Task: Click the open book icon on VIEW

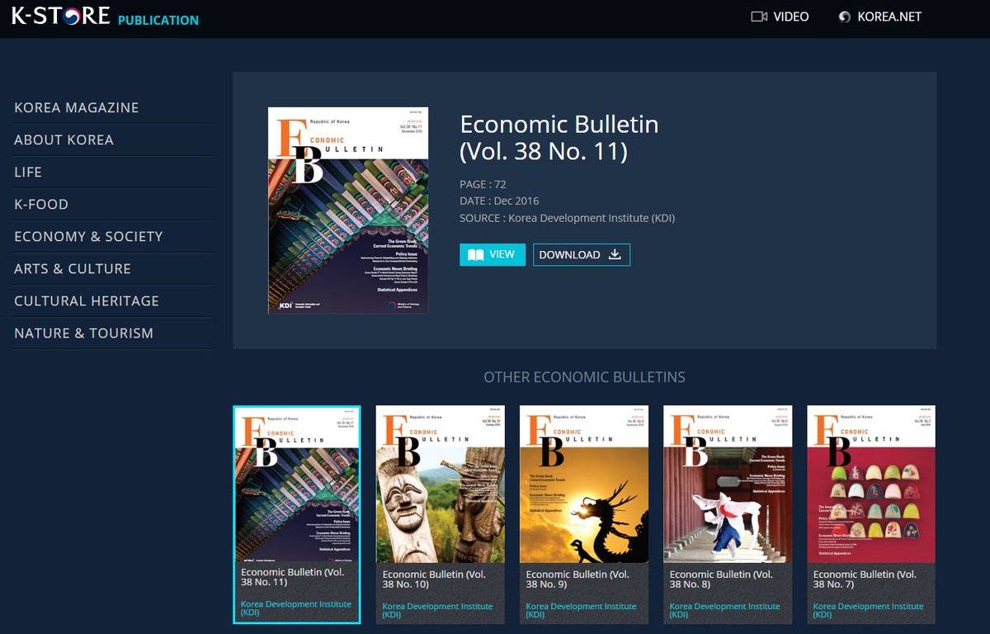Action: (x=475, y=255)
